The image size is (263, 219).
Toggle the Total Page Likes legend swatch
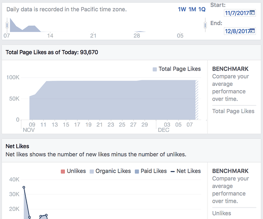(x=155, y=69)
